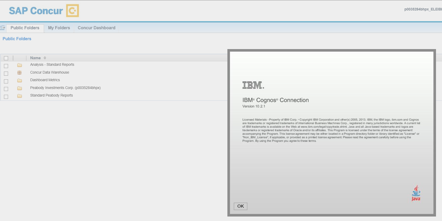The width and height of the screenshot is (442, 221).
Task: Click the Public Folders breadcrumb link
Action: click(17, 39)
